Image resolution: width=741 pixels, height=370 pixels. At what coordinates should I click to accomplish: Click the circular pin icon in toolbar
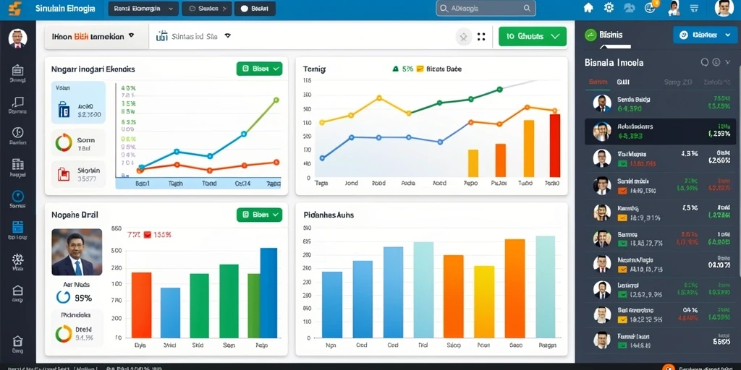point(464,36)
